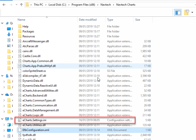Select eCharts.Communication.dll file icon
The image size is (196, 140).
(x=20, y=105)
